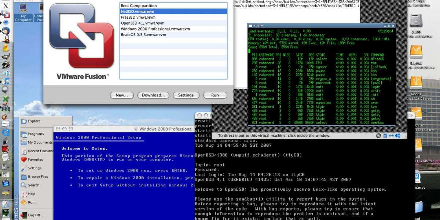Screen dimensions: 440x220
Task: Open VM Settings button
Action: click(x=186, y=95)
